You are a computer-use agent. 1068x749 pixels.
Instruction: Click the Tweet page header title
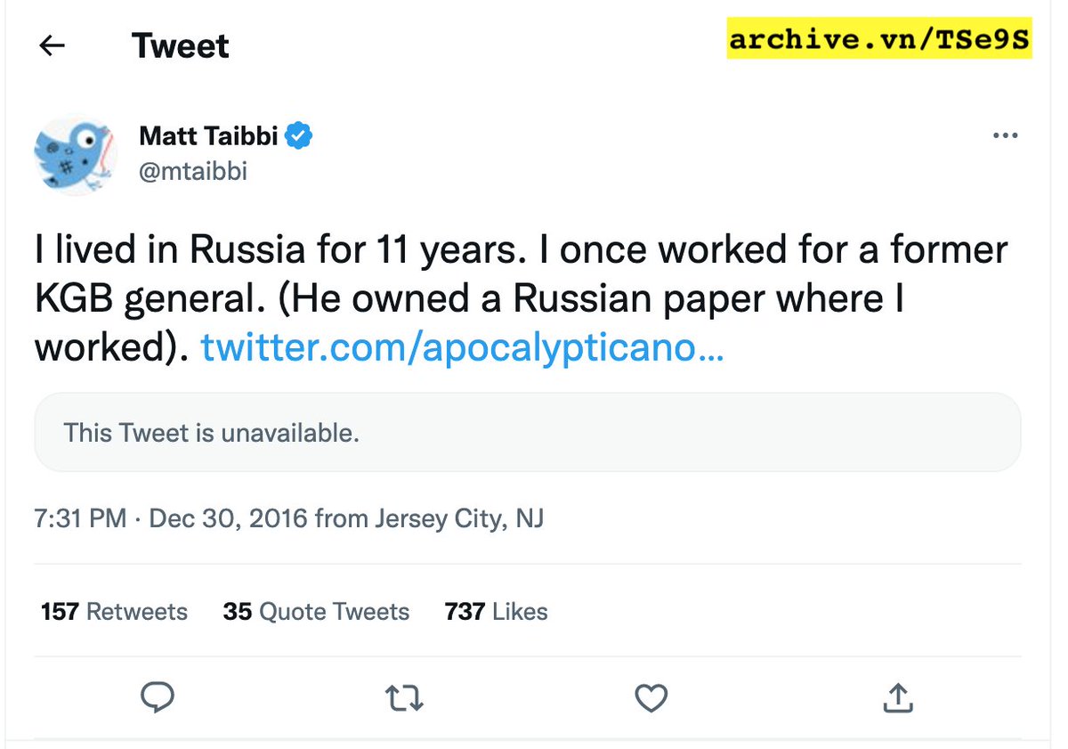181,46
